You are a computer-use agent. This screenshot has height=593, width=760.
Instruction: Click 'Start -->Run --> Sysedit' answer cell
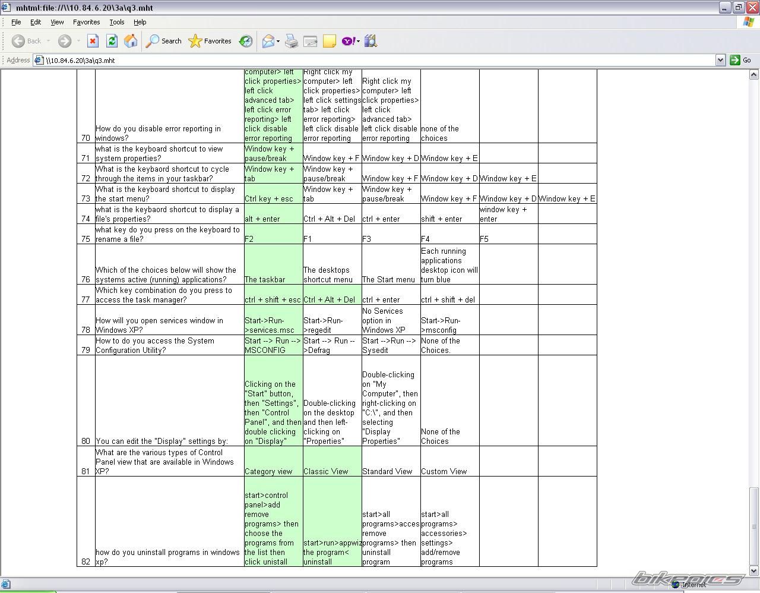391,345
